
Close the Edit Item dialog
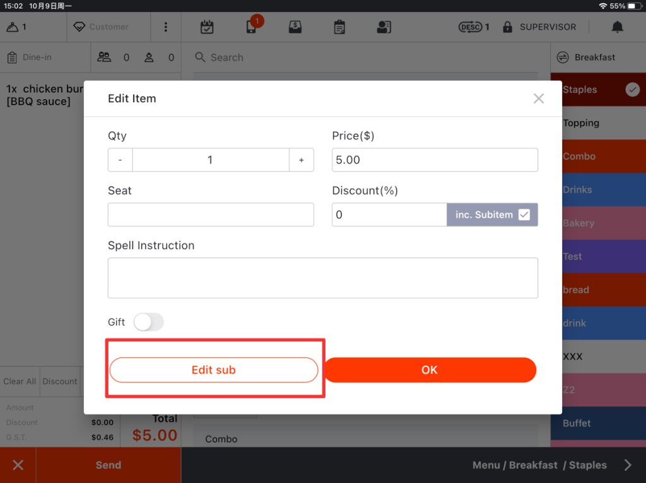[538, 98]
